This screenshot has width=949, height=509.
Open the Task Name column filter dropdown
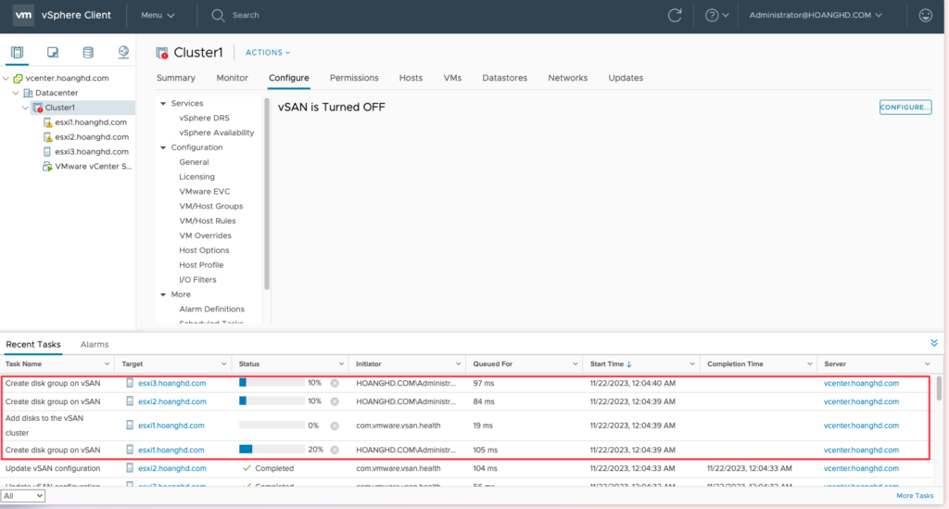[x=107, y=364]
